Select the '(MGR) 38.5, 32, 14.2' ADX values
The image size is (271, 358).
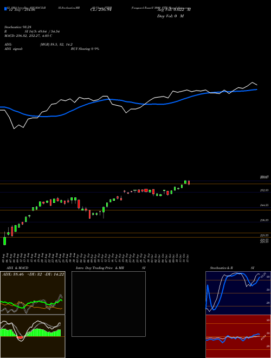point(56,44)
